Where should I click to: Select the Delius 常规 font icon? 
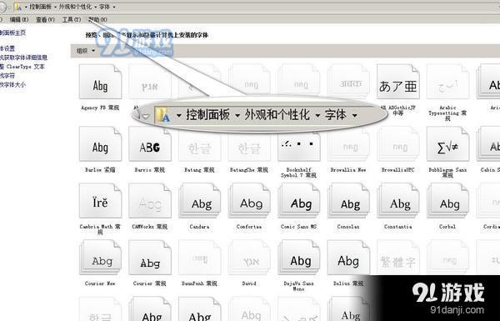[x=348, y=258]
